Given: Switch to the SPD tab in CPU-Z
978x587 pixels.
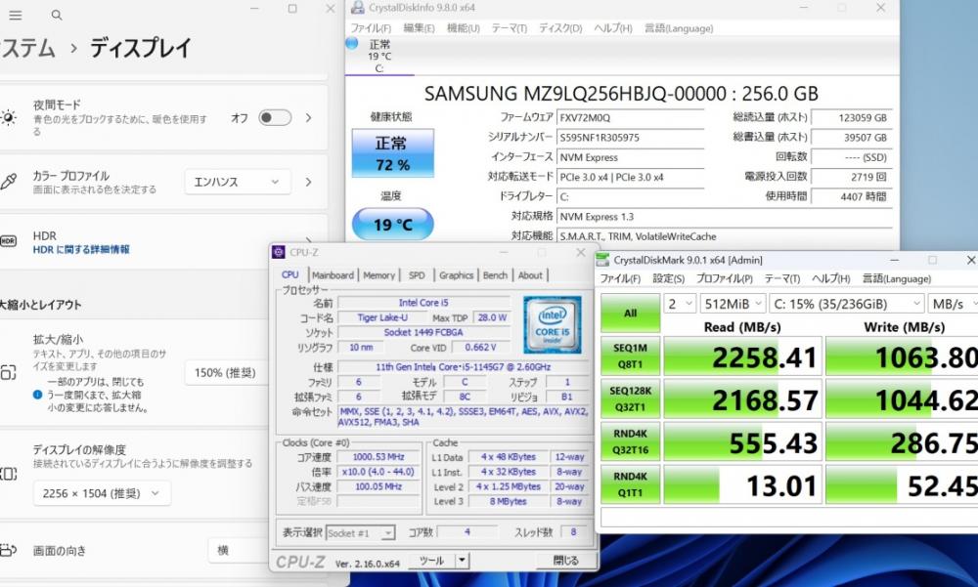Looking at the screenshot, I should (417, 275).
